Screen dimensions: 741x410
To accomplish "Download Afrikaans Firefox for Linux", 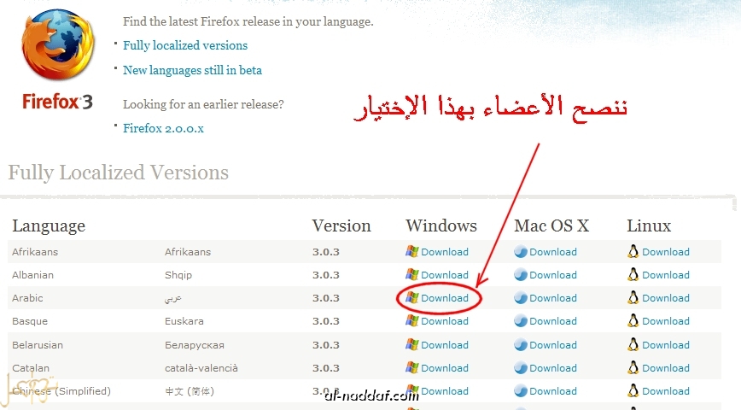I will pyautogui.click(x=666, y=252).
